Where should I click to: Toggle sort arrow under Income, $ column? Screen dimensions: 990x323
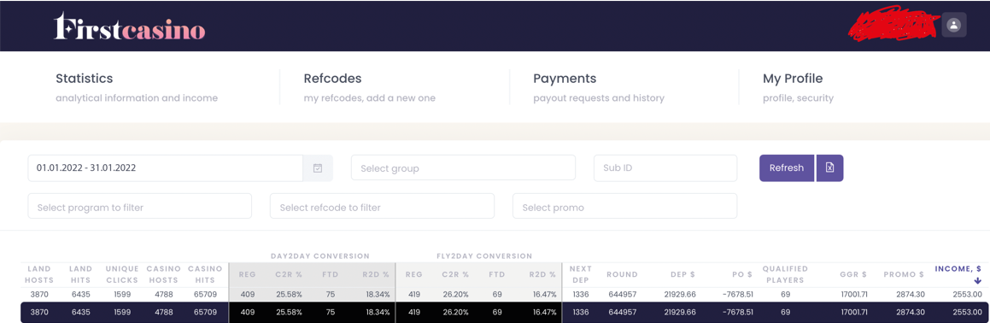point(977,280)
